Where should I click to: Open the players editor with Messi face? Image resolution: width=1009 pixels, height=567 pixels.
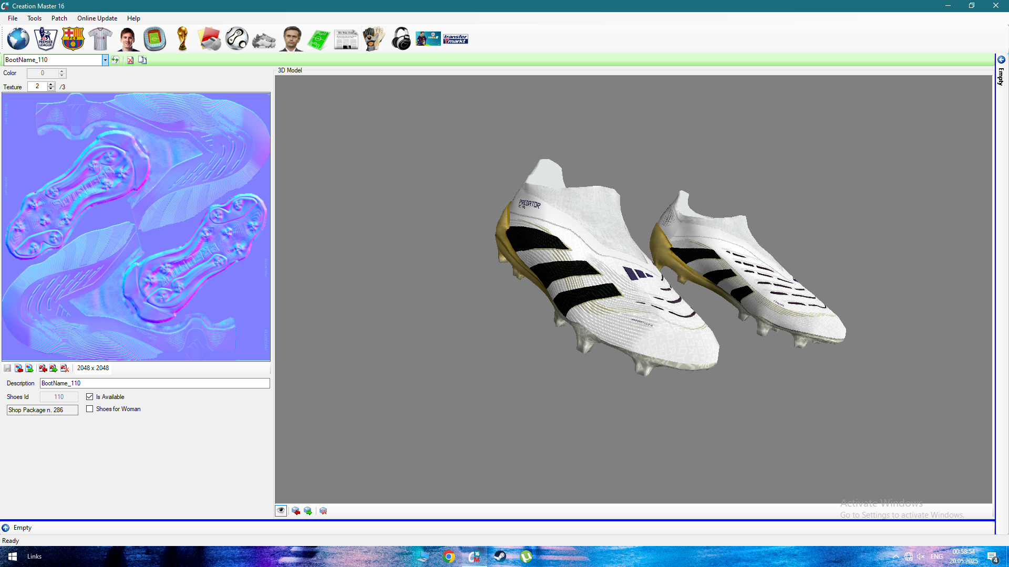point(128,39)
